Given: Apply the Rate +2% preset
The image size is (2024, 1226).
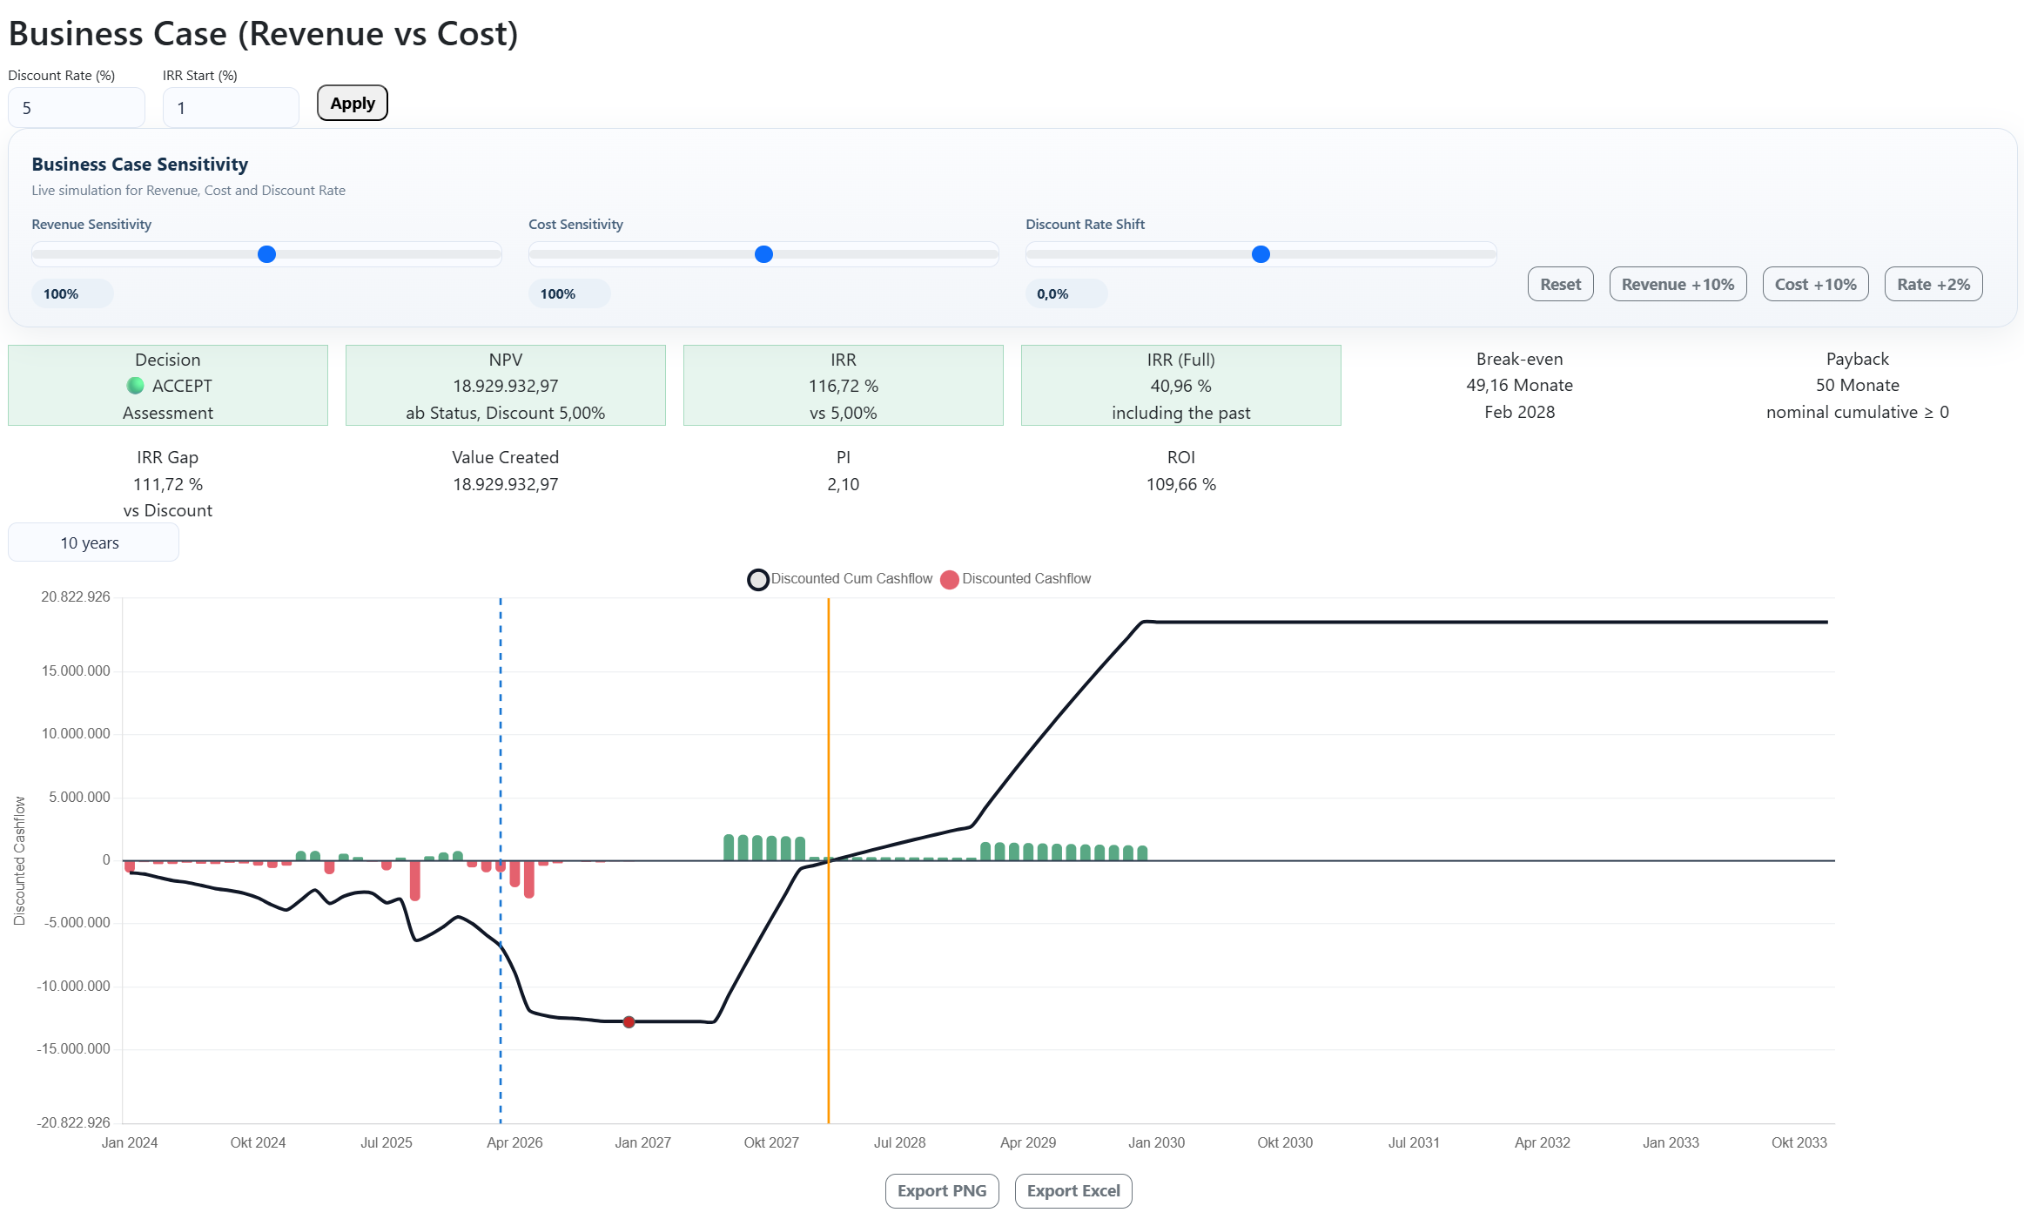Looking at the screenshot, I should (x=1933, y=284).
